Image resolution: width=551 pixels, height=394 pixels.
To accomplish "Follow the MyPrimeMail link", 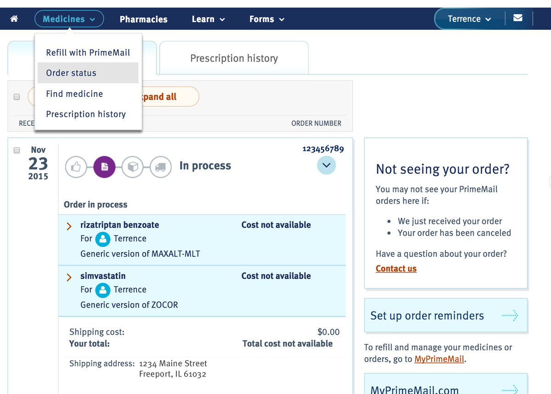I will click(439, 359).
